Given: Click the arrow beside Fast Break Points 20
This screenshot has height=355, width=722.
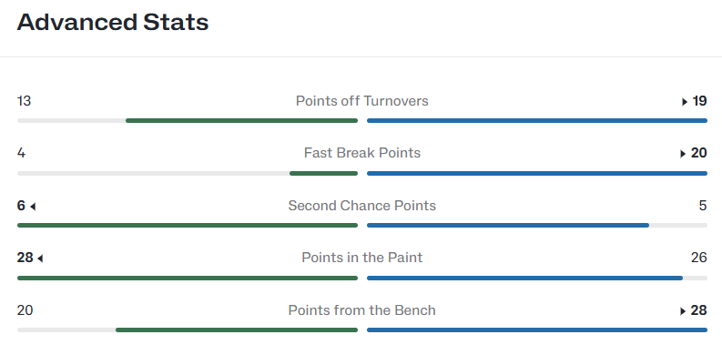Looking at the screenshot, I should pos(683,154).
